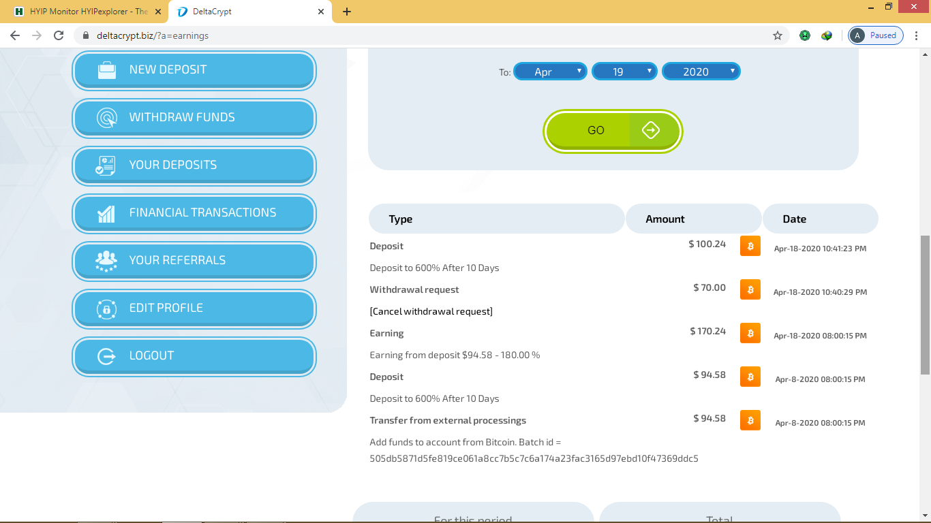931x523 pixels.
Task: Click the exit arrow icon on Logout
Action: click(x=106, y=356)
